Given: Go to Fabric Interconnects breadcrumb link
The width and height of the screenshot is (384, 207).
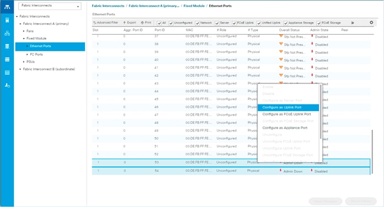Looking at the screenshot, I should coord(108,6).
